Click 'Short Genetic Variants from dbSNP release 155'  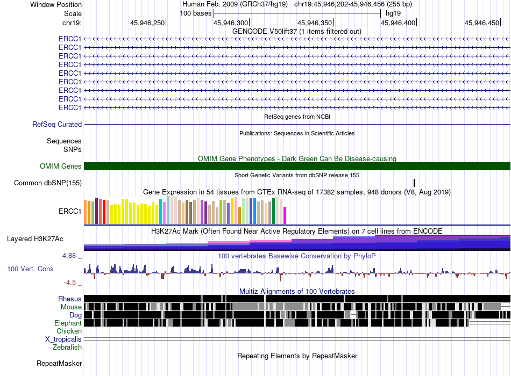coord(297,175)
